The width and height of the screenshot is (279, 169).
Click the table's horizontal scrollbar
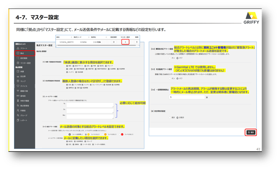coord(97,45)
